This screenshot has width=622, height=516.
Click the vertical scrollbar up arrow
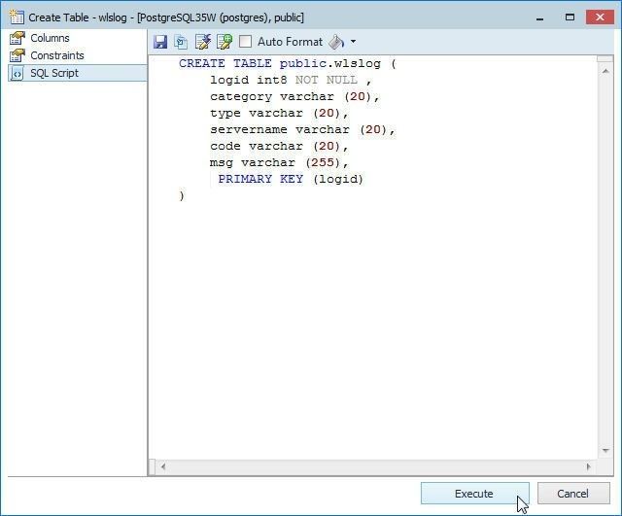[x=605, y=71]
